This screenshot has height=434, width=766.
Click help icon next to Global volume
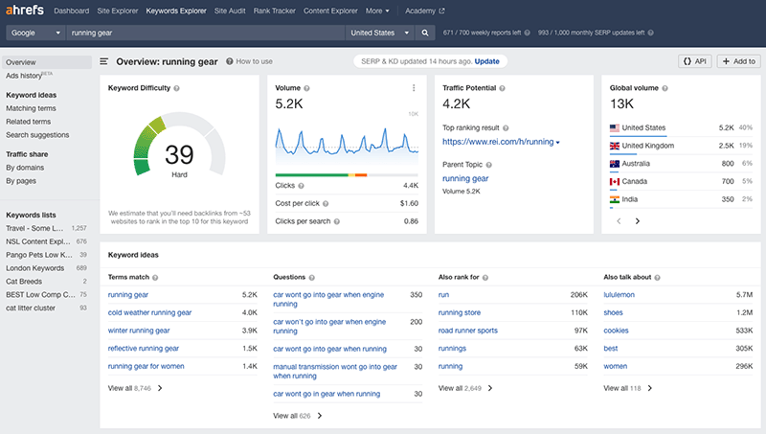click(x=665, y=88)
